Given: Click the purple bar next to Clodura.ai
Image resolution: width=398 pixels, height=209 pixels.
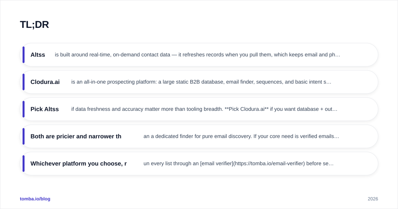Looking at the screenshot, I should [x=24, y=82].
